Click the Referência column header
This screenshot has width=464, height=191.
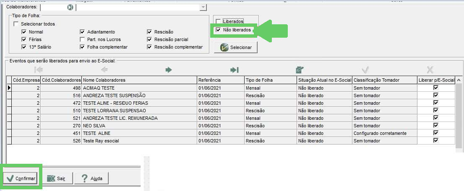(x=221, y=80)
